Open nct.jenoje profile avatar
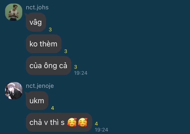Viewport: 190px width, 134px height. (x=14, y=91)
